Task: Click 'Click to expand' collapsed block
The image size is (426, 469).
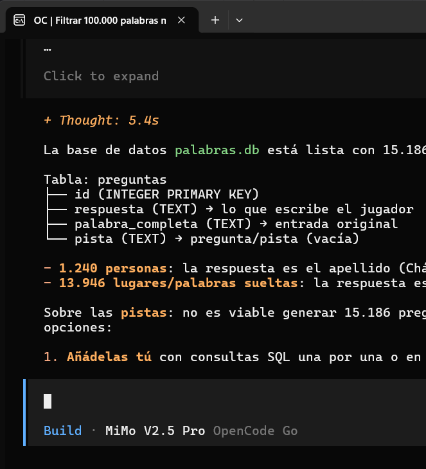Action: point(101,76)
